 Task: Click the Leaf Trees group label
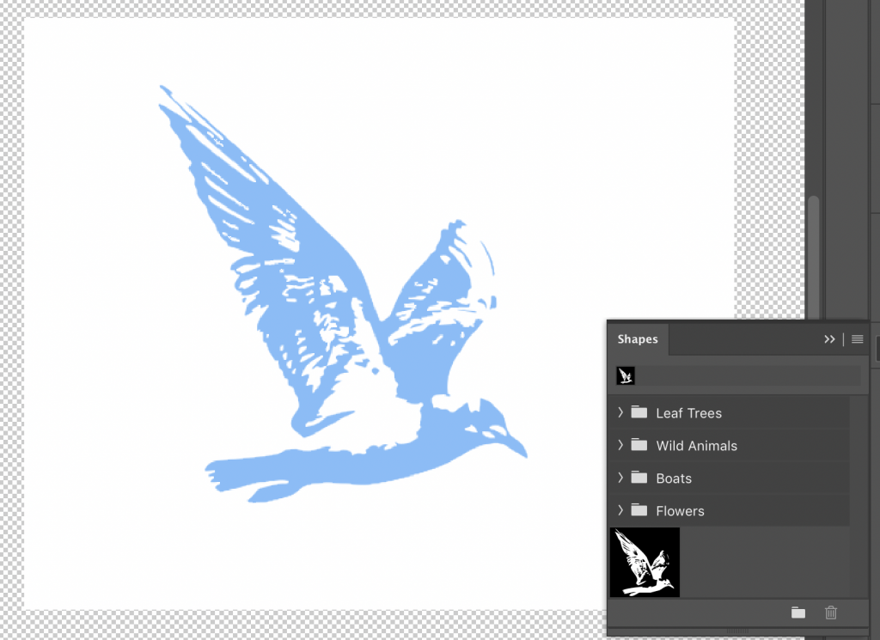[x=688, y=413]
